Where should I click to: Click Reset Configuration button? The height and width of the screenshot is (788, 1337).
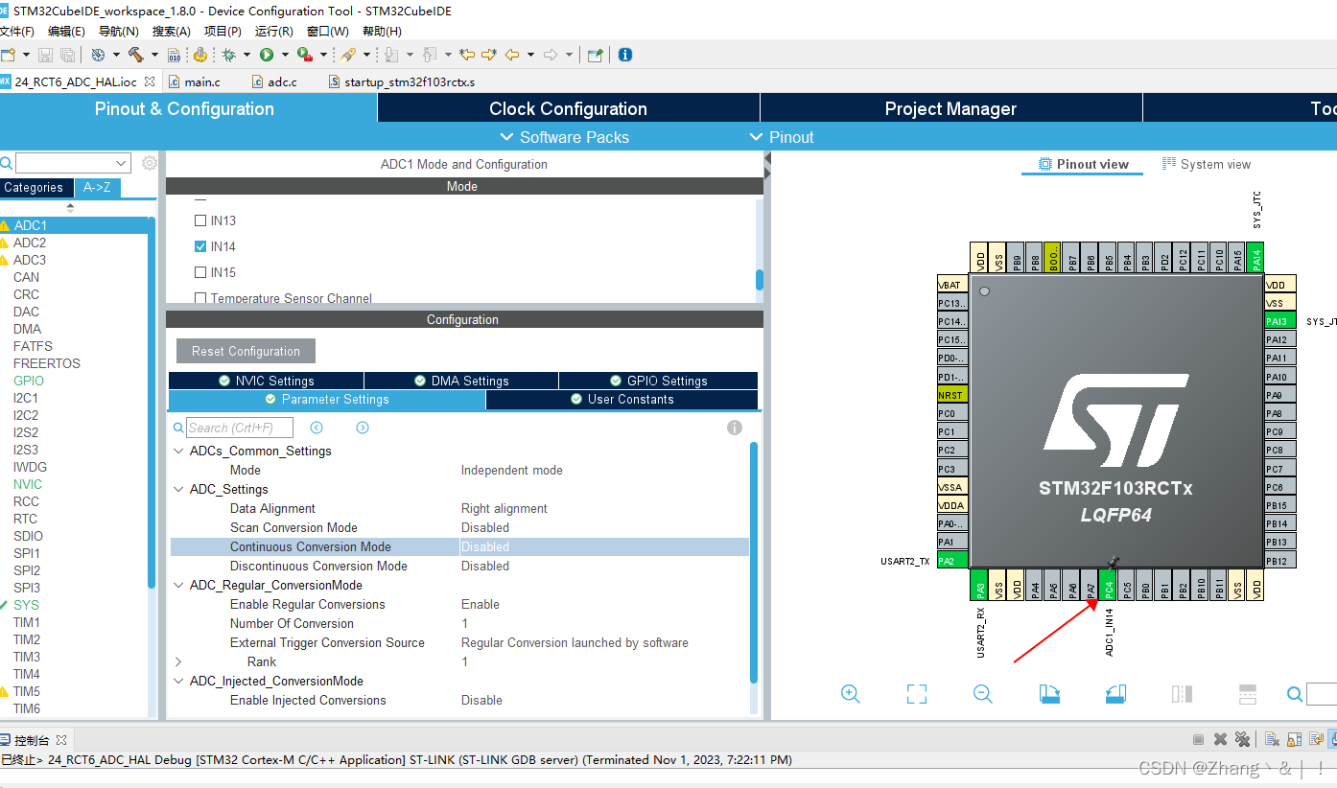click(x=246, y=351)
